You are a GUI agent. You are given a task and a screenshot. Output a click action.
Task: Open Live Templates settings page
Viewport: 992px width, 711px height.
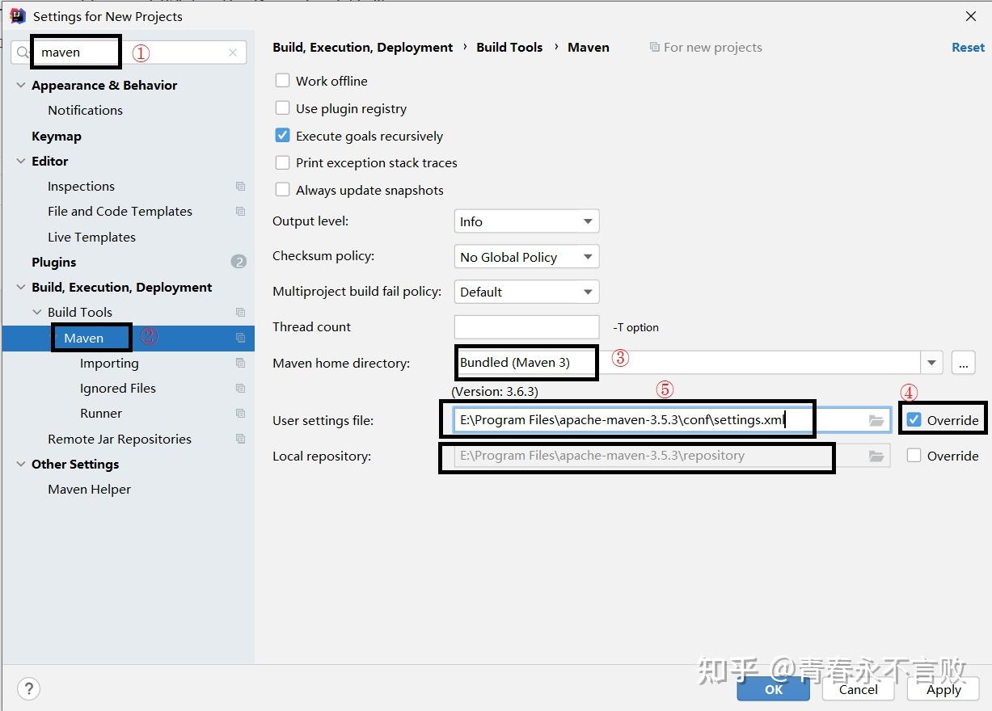click(x=91, y=237)
